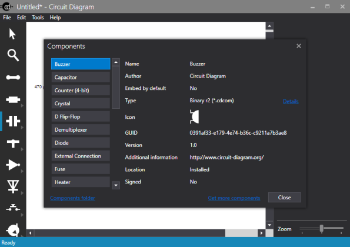Select External Connection in components list
Viewport: 350px width, 247px height.
[81, 156]
